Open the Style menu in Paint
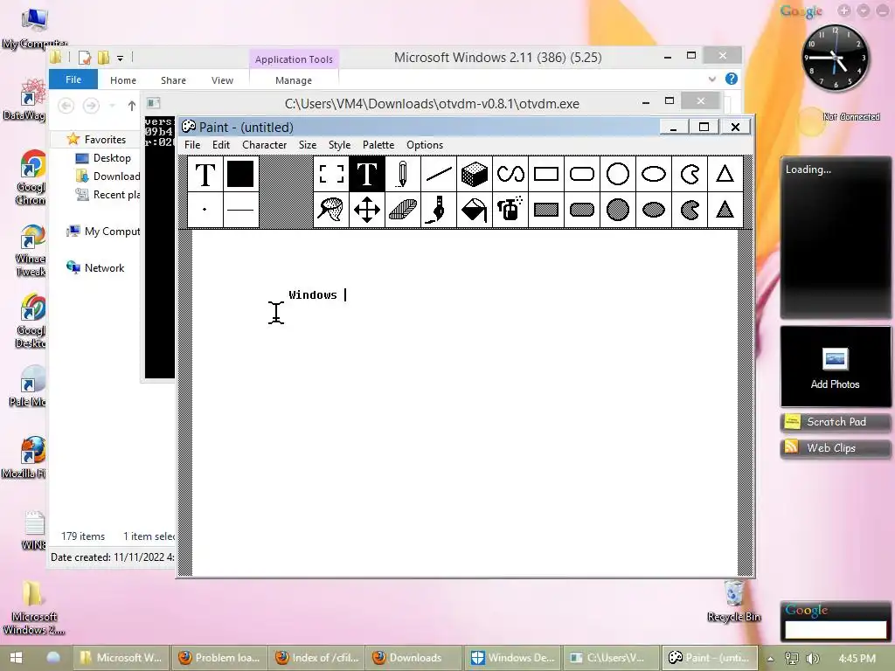895x671 pixels. 340,145
